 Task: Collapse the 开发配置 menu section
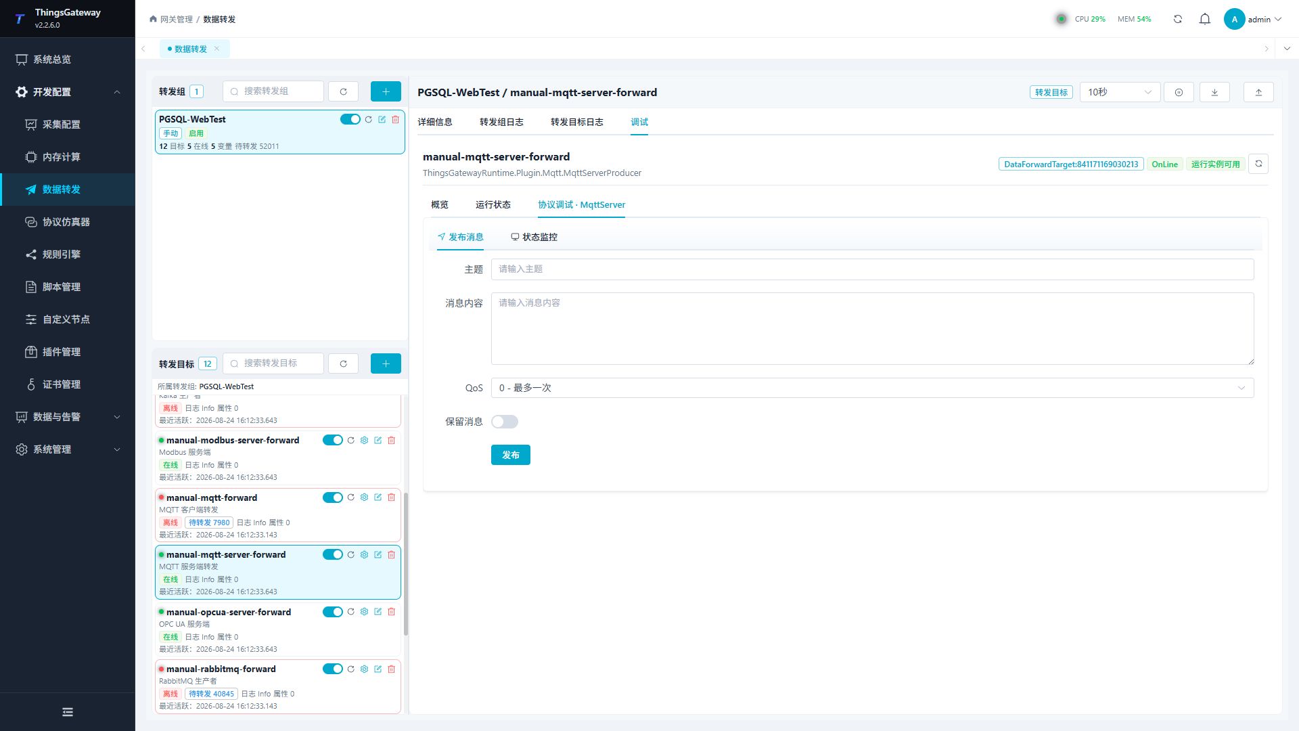(x=68, y=92)
